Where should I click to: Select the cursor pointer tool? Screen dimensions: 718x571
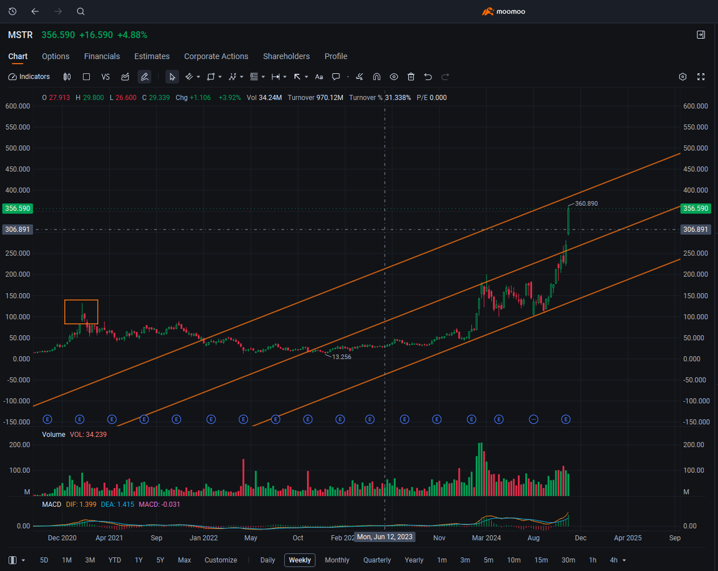coord(172,77)
